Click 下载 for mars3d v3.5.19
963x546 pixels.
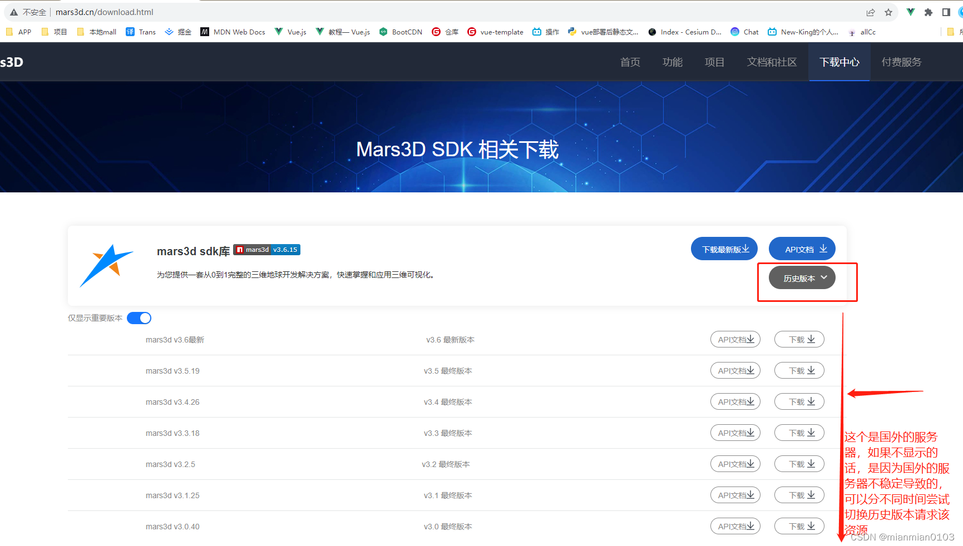point(799,371)
